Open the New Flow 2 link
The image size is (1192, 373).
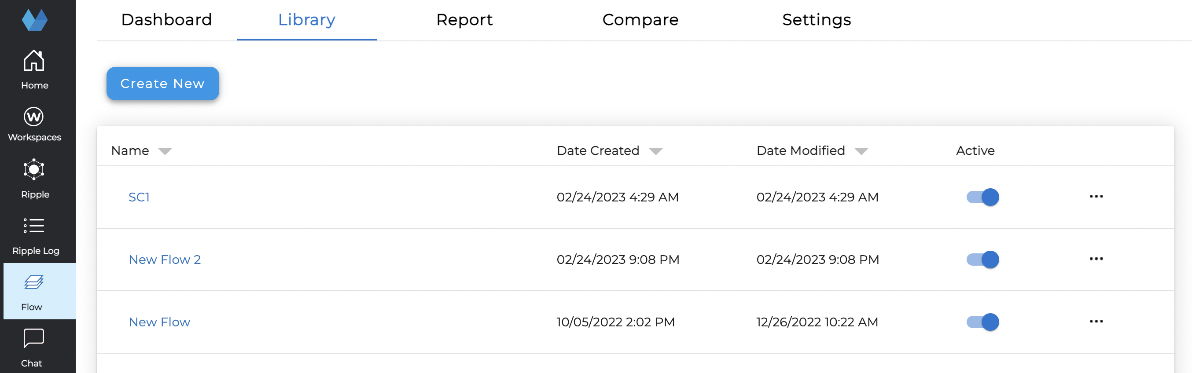[x=165, y=260]
